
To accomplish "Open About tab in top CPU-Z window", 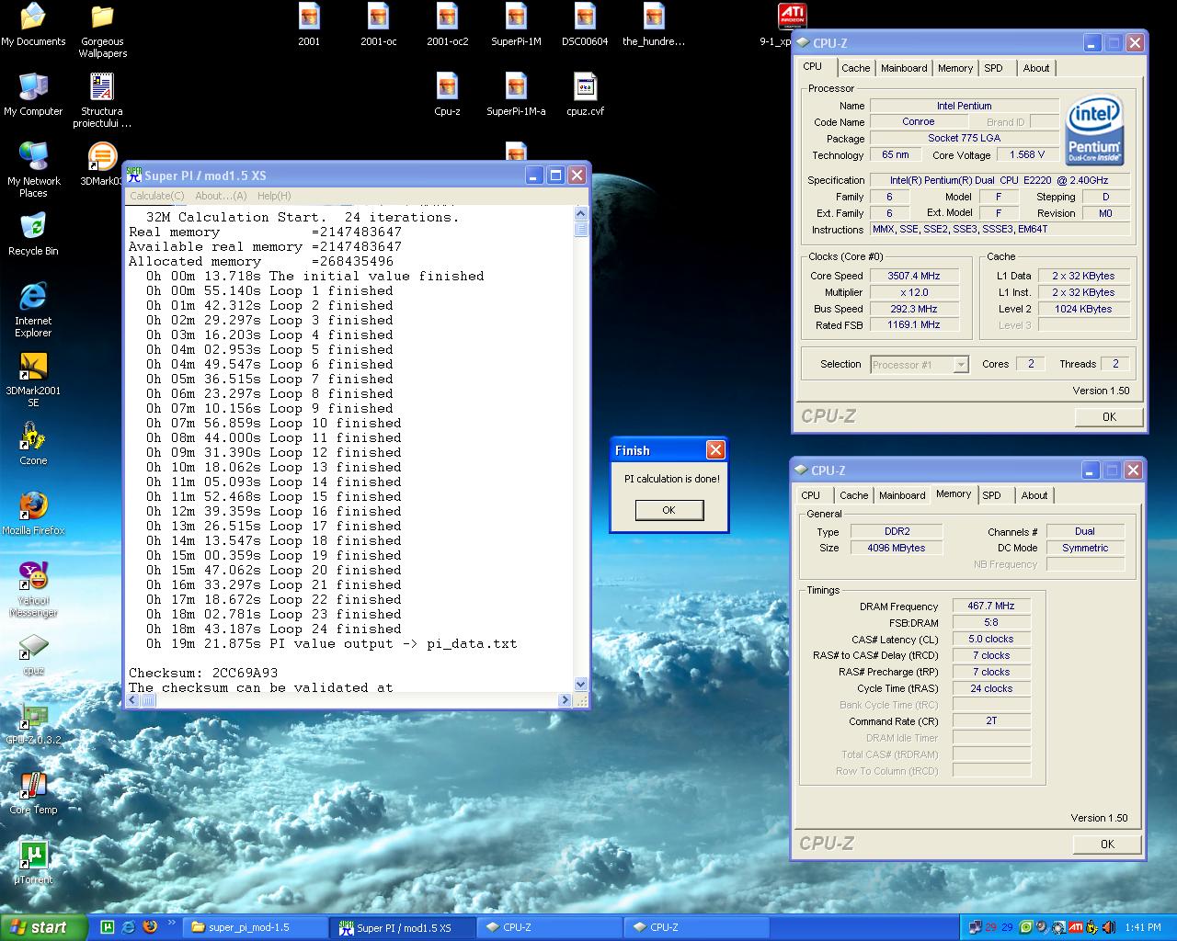I will tap(1036, 68).
